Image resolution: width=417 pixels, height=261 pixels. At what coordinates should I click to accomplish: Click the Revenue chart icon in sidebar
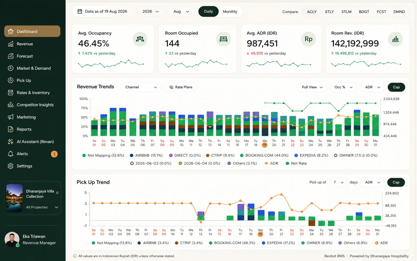(11, 44)
